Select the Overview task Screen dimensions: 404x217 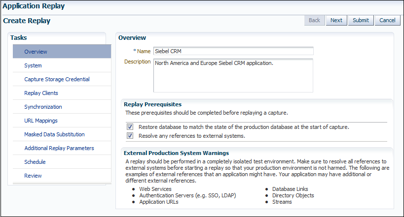(x=62, y=52)
